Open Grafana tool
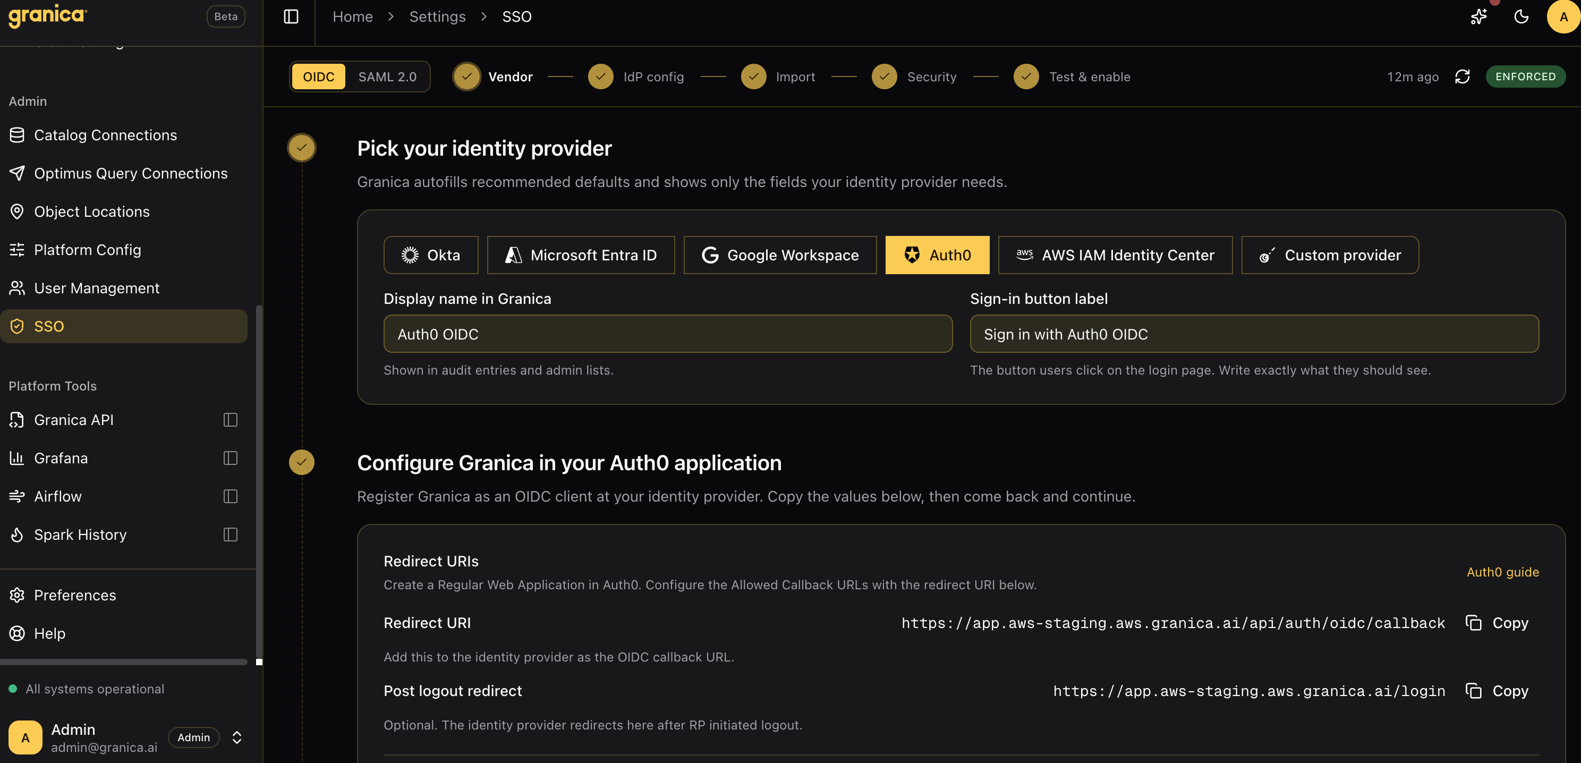This screenshot has width=1581, height=763. pyautogui.click(x=61, y=458)
